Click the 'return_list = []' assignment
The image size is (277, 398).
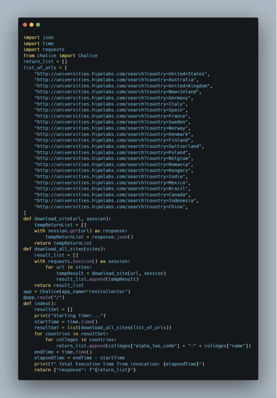click(x=45, y=61)
